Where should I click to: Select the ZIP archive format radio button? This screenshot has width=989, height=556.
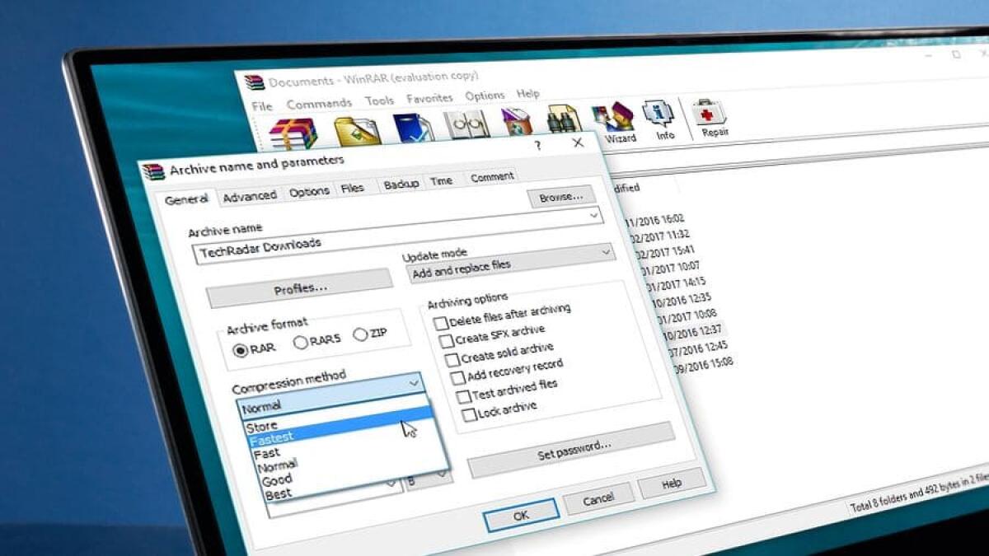(360, 333)
